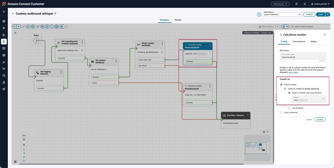Click the zoom out magnifier on canvas

coord(24,145)
